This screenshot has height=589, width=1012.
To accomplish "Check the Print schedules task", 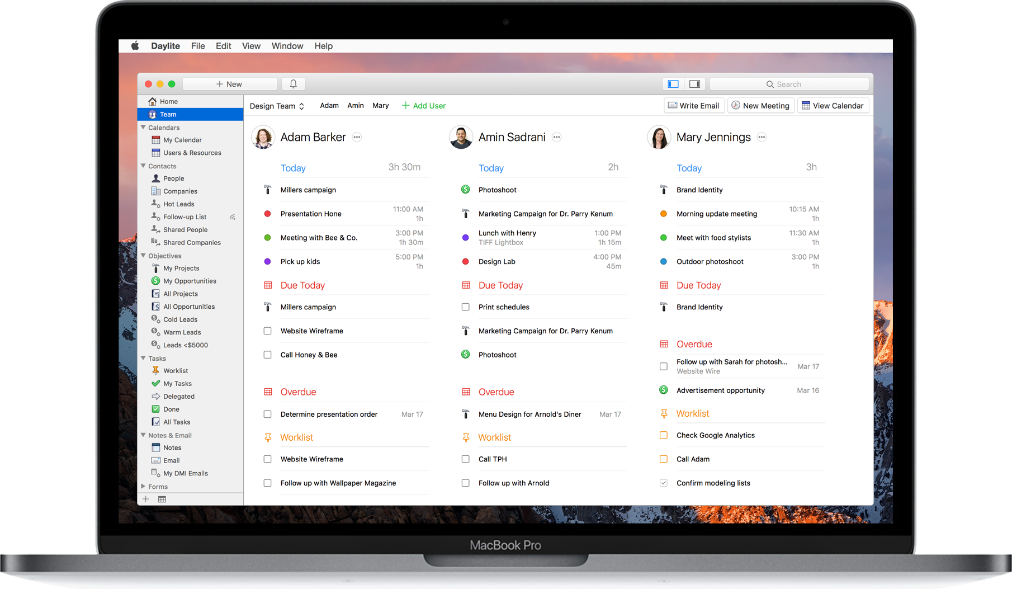I will (x=466, y=307).
